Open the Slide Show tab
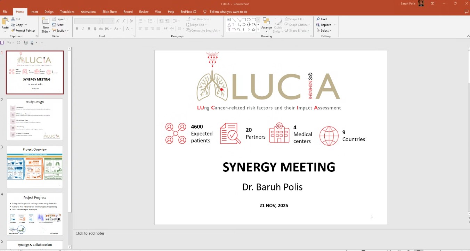This screenshot has height=251, width=470. point(110,12)
